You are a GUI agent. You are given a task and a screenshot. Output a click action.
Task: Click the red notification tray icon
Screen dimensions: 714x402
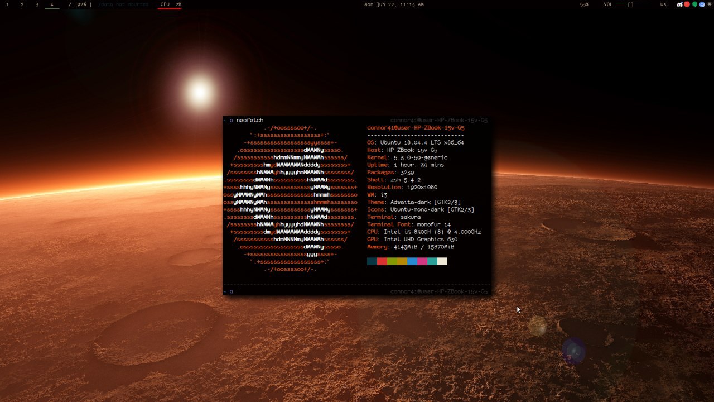coord(687,4)
